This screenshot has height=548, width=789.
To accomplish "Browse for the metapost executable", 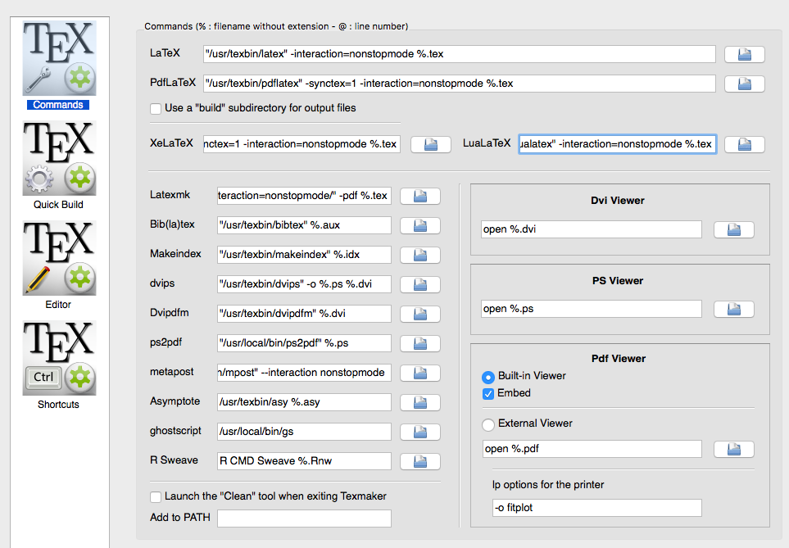I will tap(420, 373).
